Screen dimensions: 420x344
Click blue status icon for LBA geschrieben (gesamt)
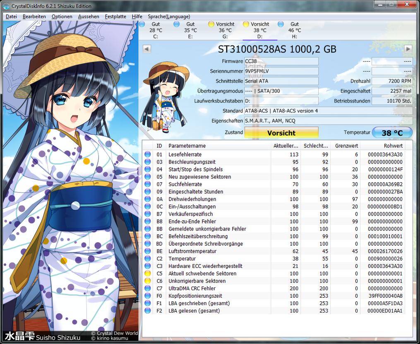coord(147,303)
